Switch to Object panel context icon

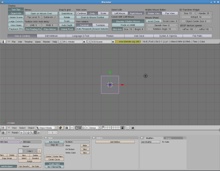(32, 133)
